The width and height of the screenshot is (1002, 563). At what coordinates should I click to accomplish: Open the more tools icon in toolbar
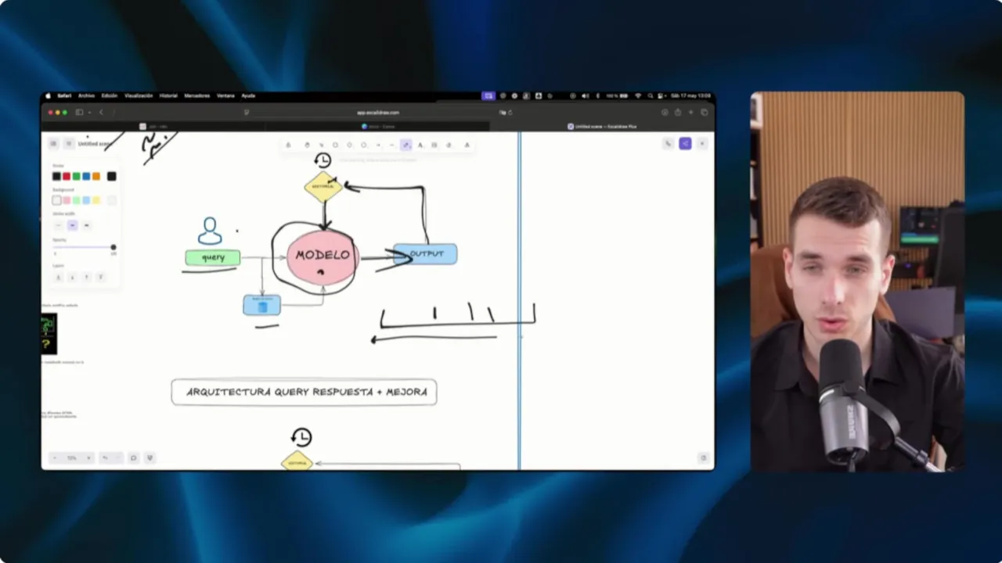pyautogui.click(x=467, y=145)
